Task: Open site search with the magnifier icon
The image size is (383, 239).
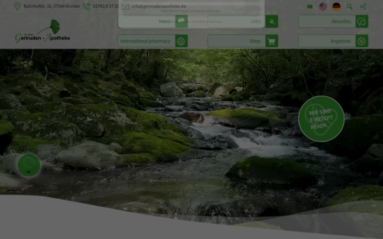Action: click(350, 6)
